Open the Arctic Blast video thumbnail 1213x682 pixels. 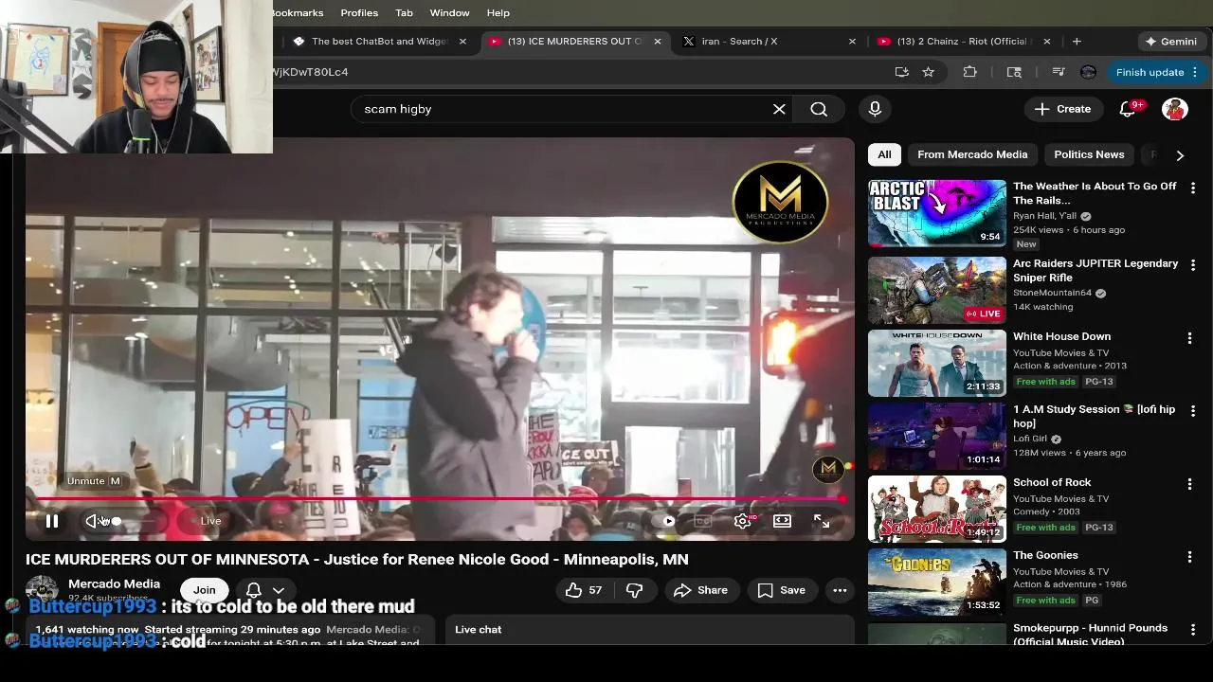coord(937,213)
